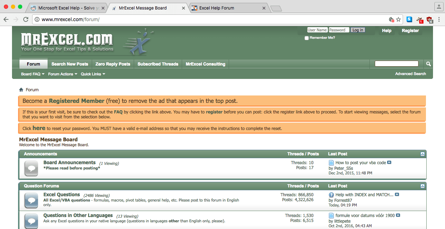Open Advanced Search link
This screenshot has height=229, width=445.
pos(410,74)
